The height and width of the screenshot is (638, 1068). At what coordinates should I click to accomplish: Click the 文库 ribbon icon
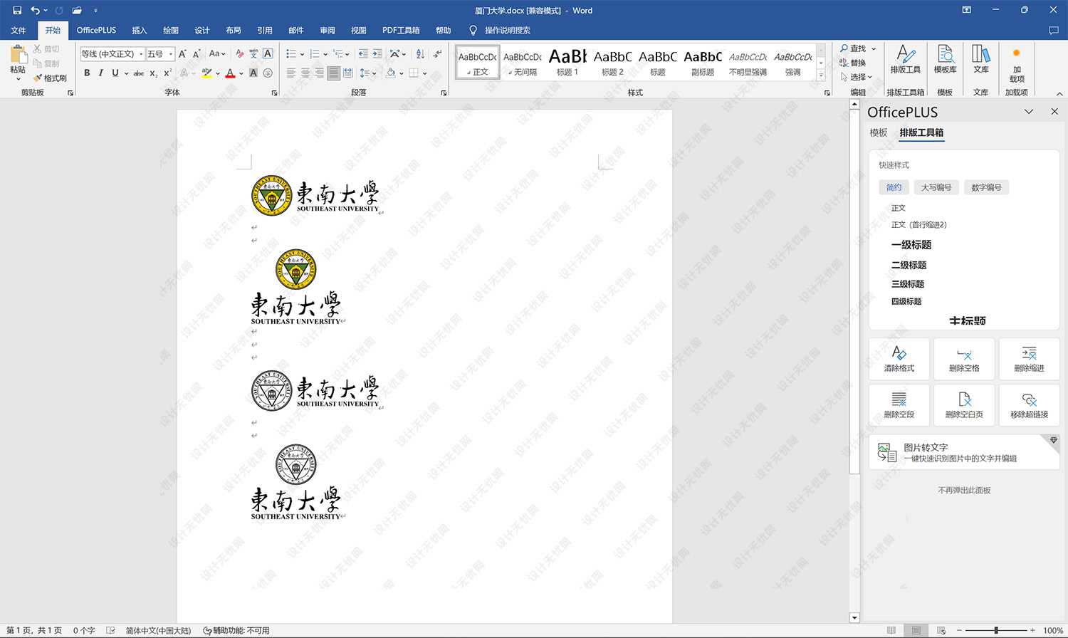point(981,60)
